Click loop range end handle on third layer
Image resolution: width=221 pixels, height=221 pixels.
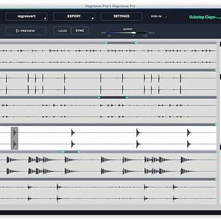[x=127, y=97]
